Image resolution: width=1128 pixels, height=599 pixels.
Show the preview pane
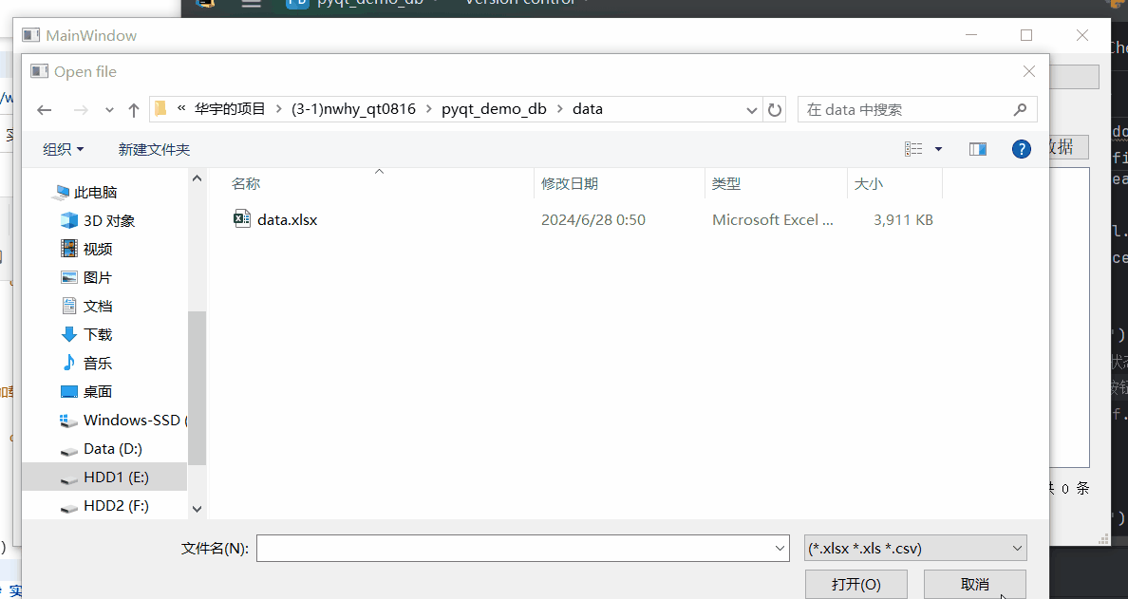[978, 149]
